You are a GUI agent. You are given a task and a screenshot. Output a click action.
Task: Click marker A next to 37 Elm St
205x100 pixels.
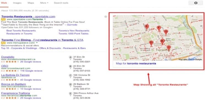[x=70, y=58]
